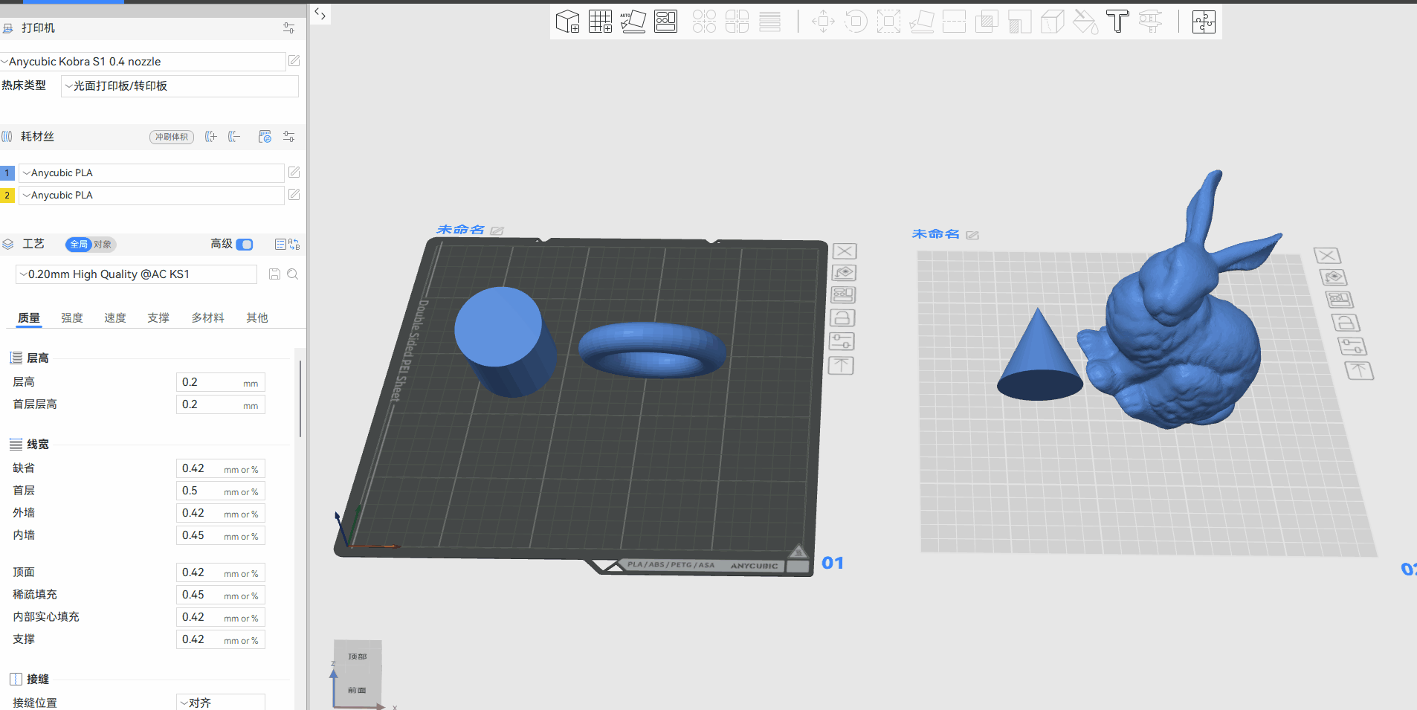Screen dimensions: 1417x710
Task: Switch to the 质量 tab
Action: (x=29, y=318)
